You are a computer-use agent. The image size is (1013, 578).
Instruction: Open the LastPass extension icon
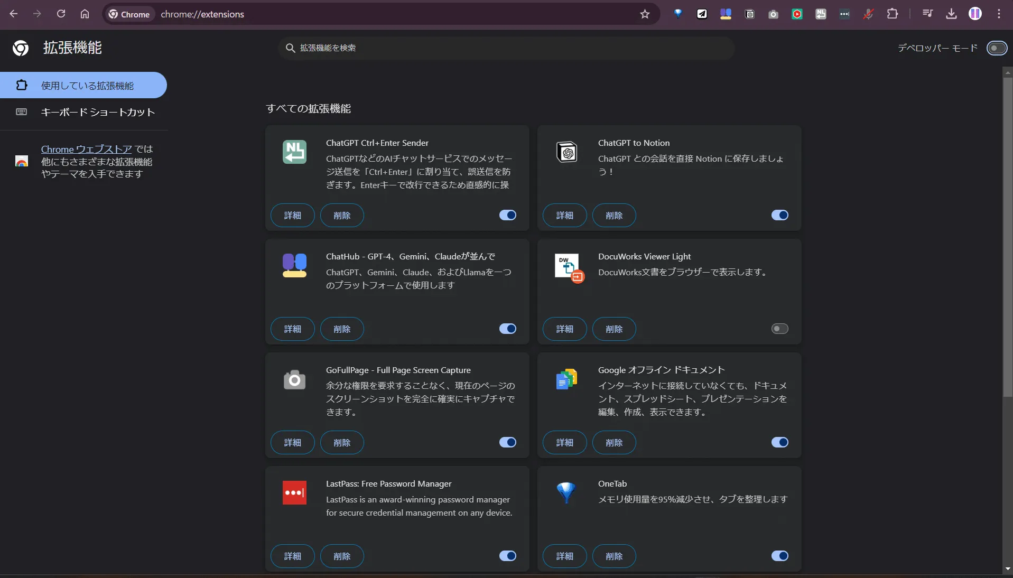pos(844,14)
